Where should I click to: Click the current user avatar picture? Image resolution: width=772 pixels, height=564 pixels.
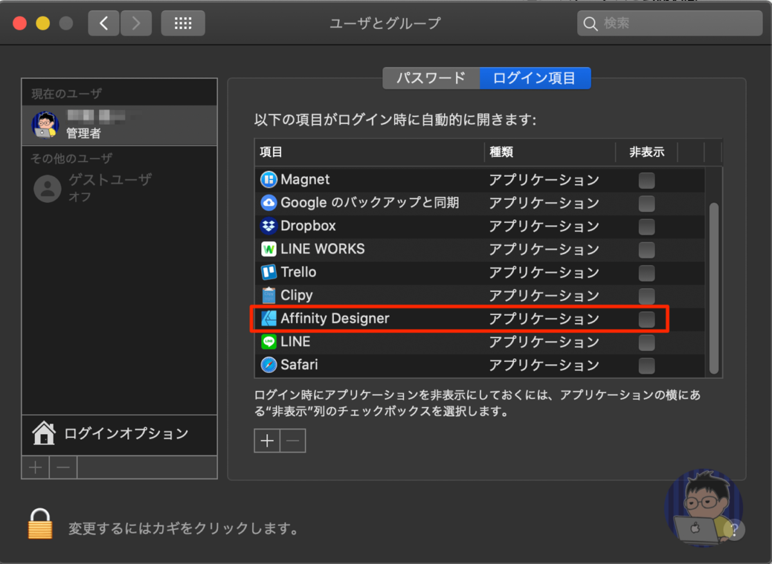(x=45, y=125)
